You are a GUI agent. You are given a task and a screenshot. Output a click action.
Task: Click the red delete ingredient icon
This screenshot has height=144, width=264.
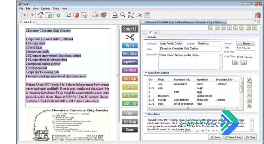click(x=249, y=106)
